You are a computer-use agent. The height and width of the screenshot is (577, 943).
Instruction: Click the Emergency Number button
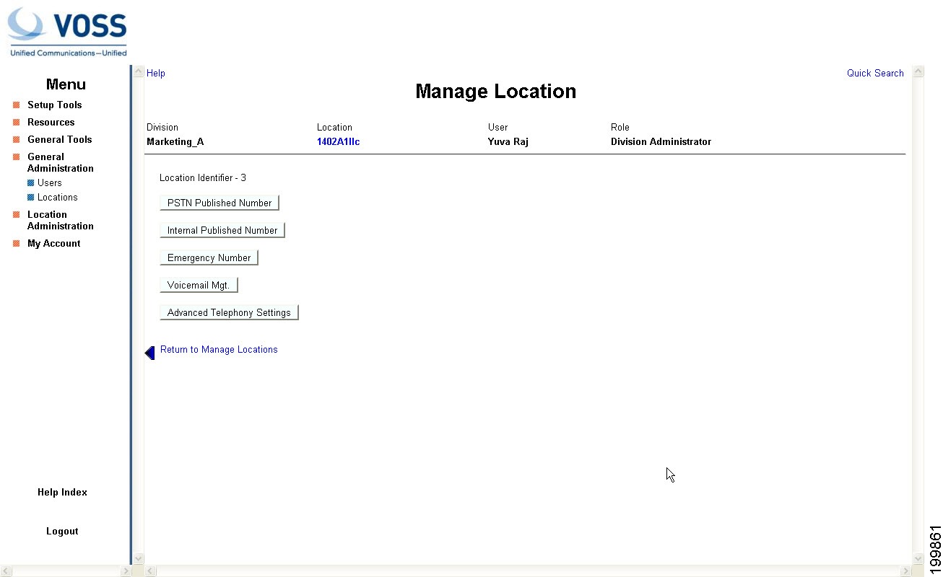209,258
